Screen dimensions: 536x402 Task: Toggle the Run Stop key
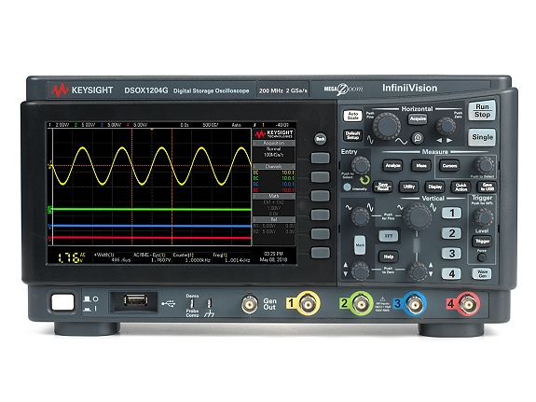click(x=482, y=110)
